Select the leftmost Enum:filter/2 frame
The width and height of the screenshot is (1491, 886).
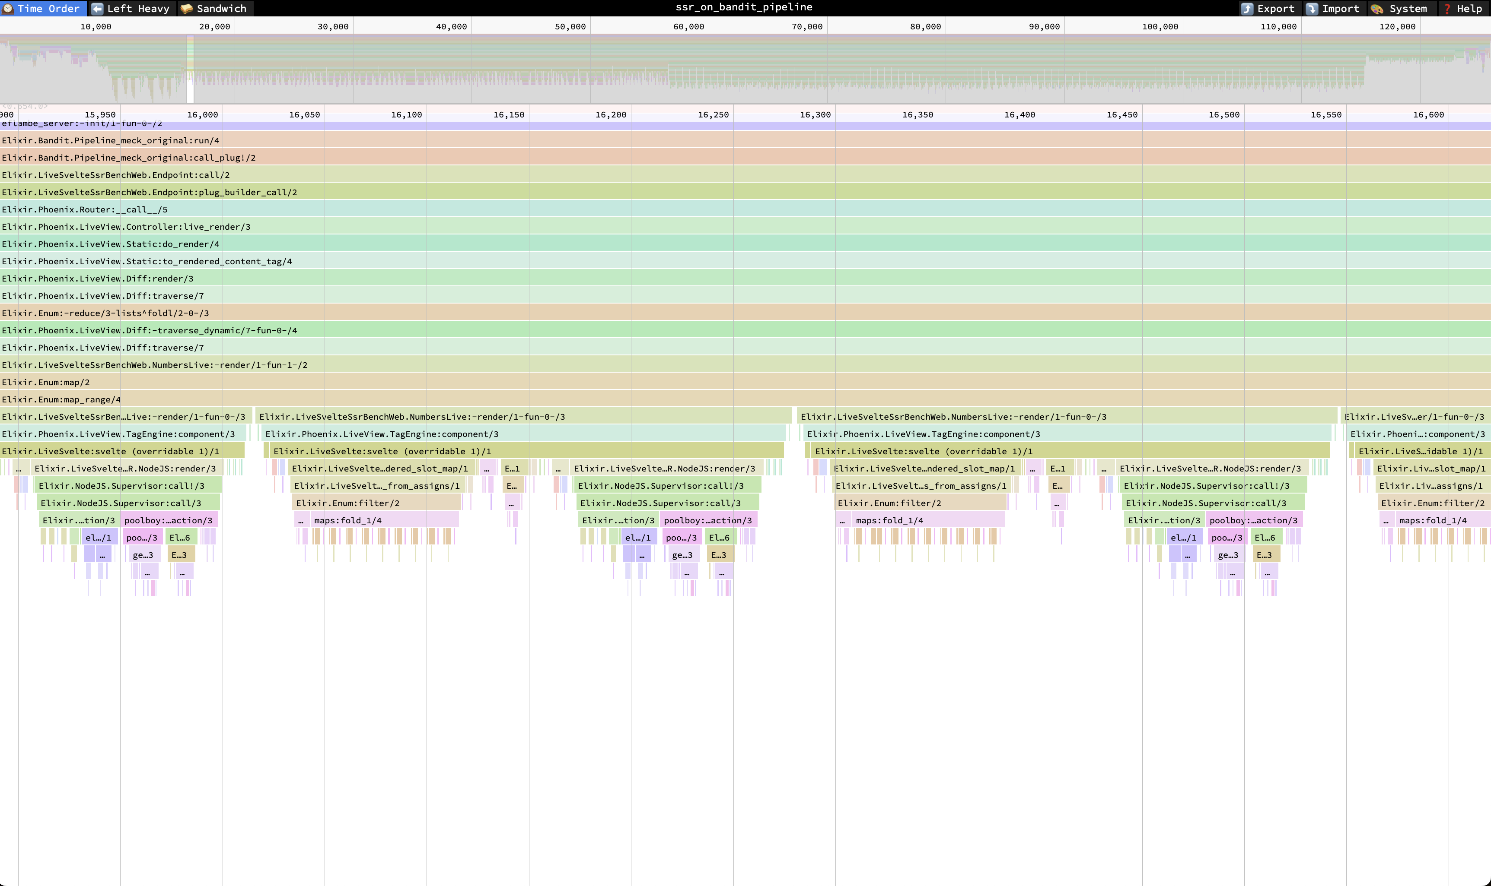pyautogui.click(x=376, y=503)
